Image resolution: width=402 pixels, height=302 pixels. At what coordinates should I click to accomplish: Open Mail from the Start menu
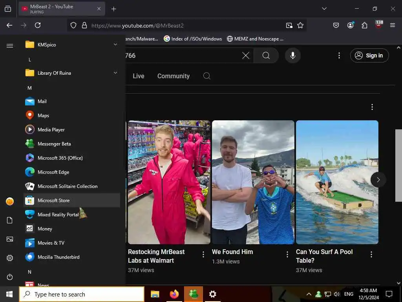(x=72, y=101)
